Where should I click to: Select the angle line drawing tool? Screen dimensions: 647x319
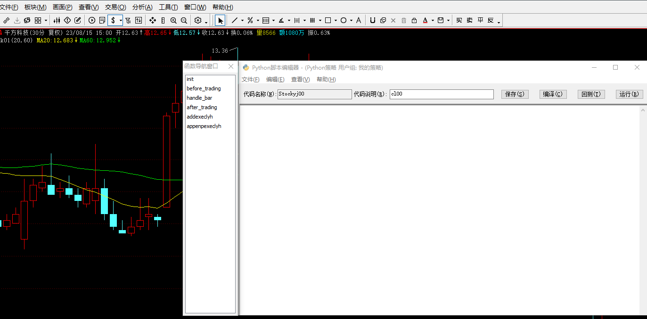281,20
